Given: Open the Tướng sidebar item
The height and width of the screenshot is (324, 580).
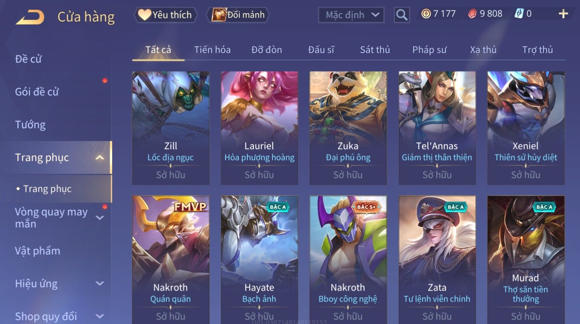Looking at the screenshot, I should click(30, 125).
